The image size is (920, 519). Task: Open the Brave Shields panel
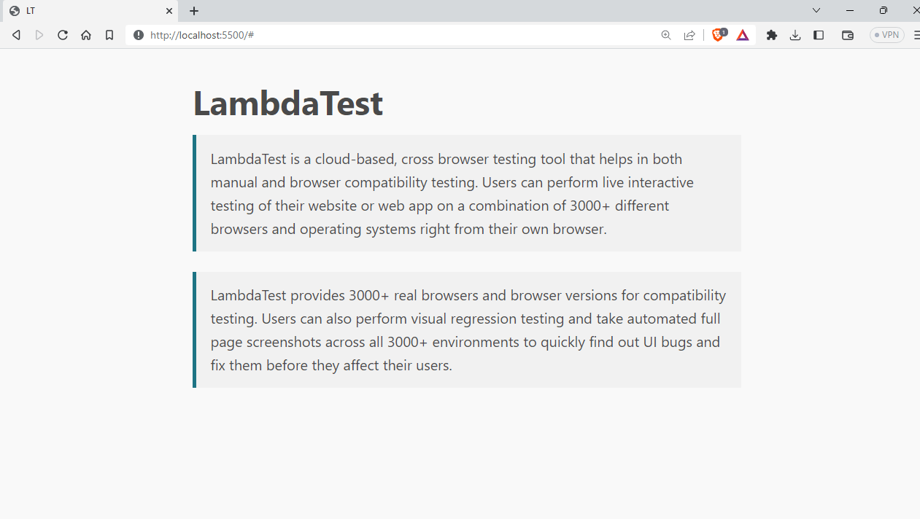click(x=718, y=34)
